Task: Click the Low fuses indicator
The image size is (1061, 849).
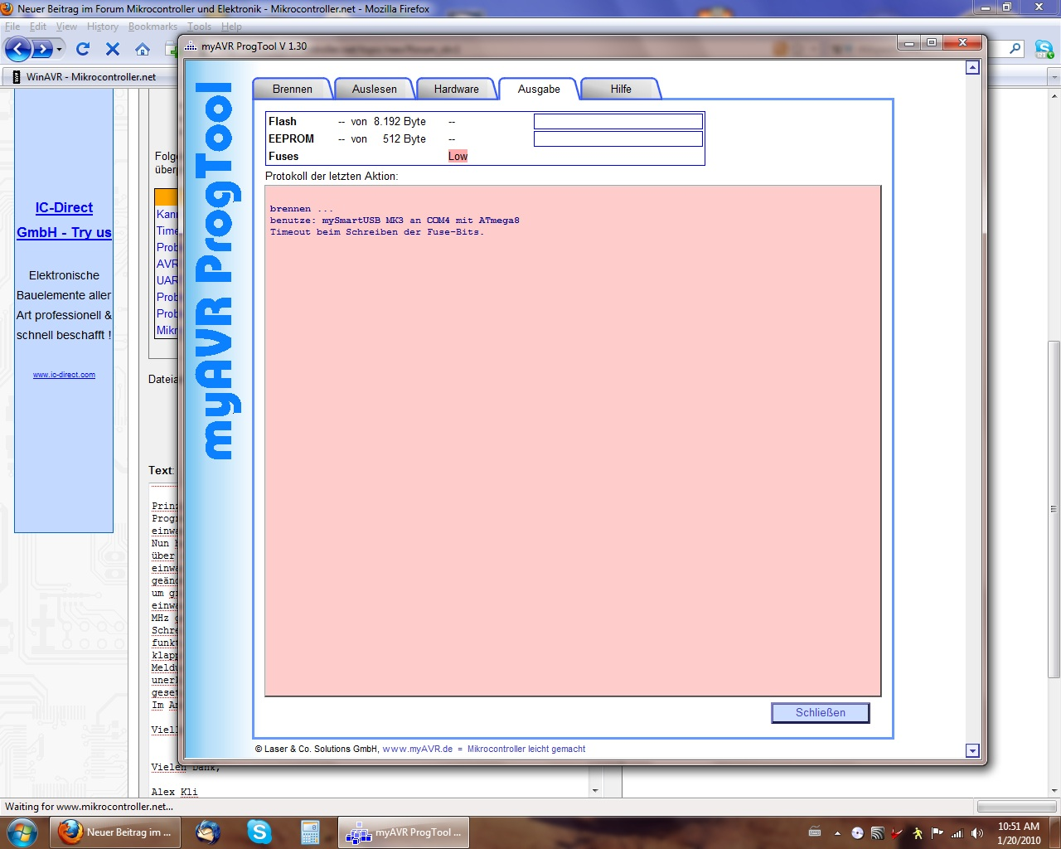Action: 458,156
